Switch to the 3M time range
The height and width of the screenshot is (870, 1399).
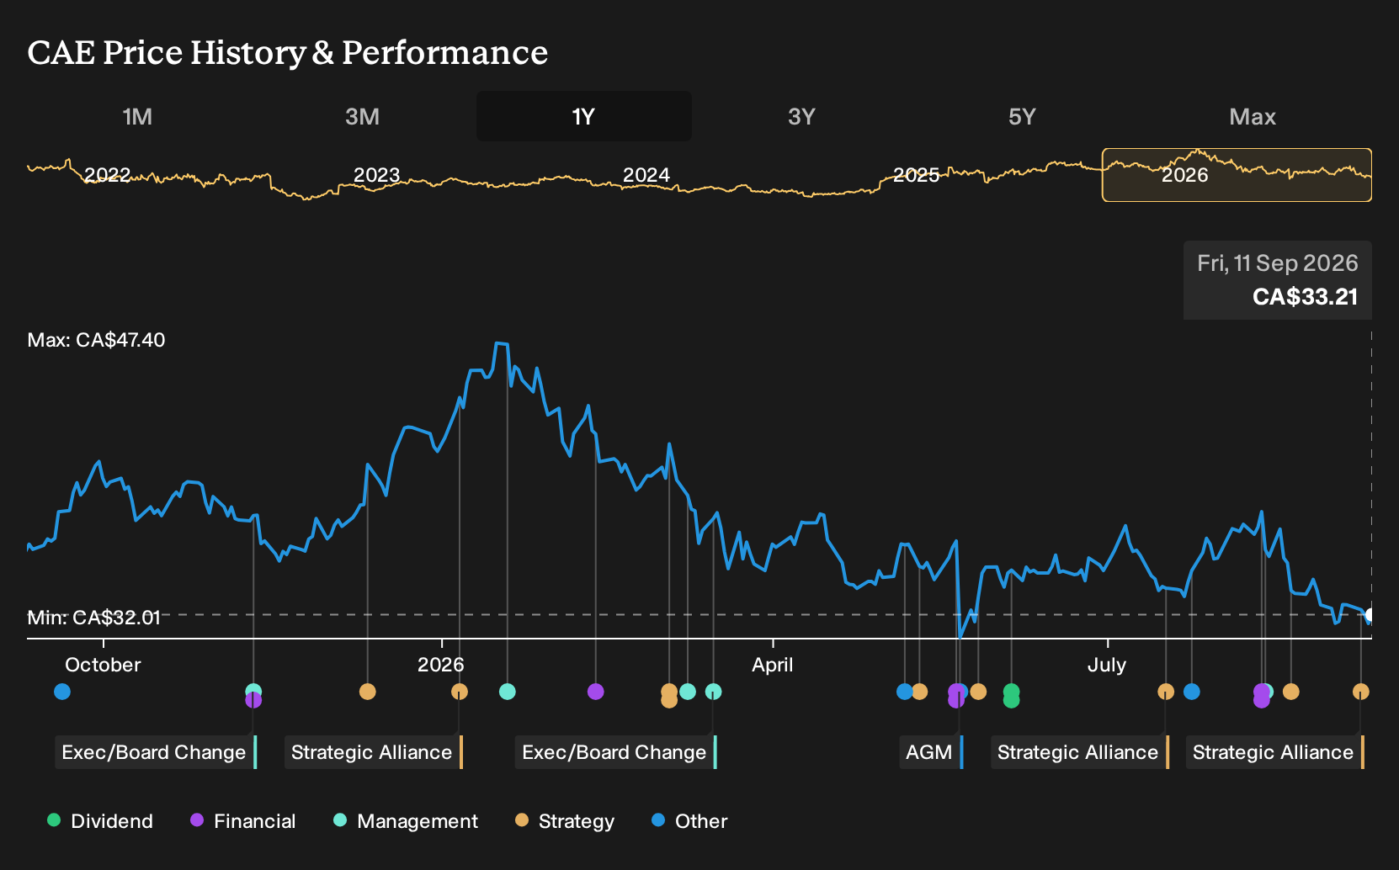pyautogui.click(x=362, y=116)
